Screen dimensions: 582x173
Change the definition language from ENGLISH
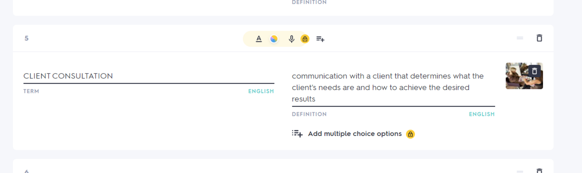click(x=482, y=114)
